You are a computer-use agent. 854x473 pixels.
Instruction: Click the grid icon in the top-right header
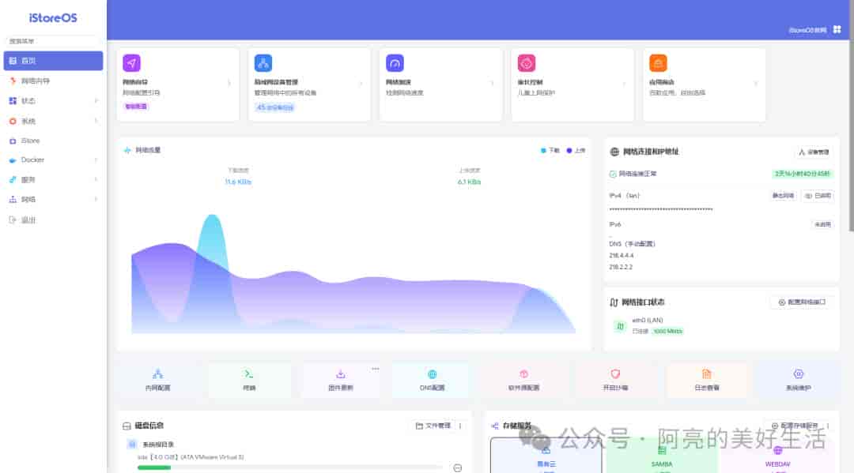click(x=837, y=29)
